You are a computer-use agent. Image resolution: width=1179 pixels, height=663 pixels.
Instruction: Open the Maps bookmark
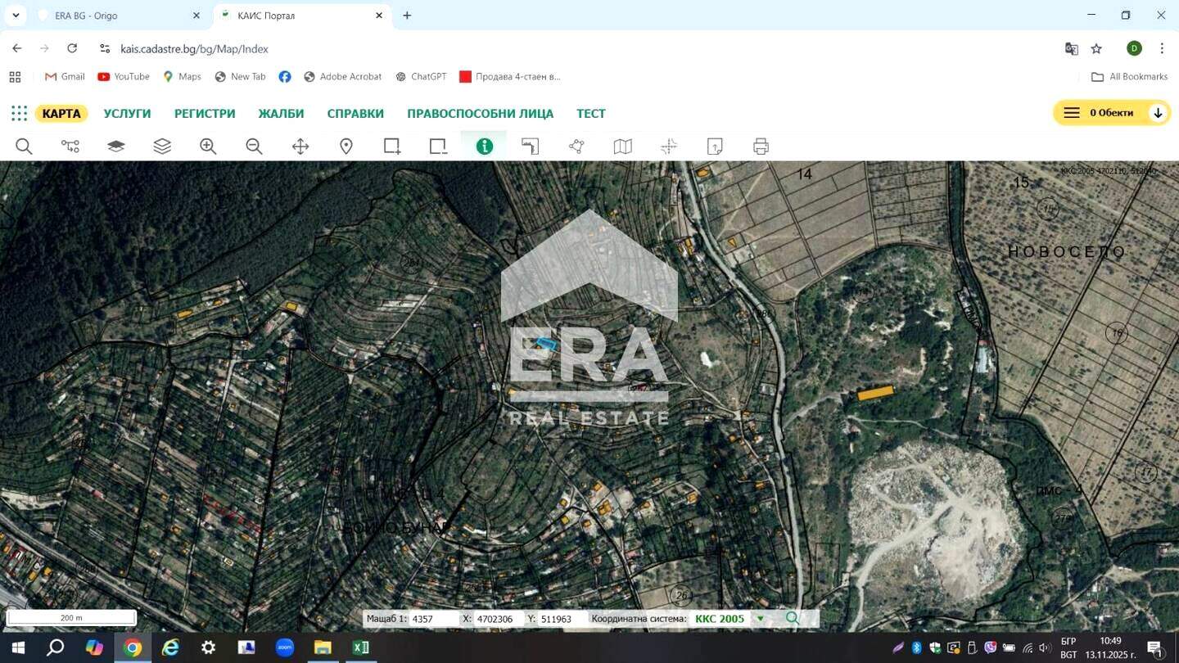(x=182, y=77)
